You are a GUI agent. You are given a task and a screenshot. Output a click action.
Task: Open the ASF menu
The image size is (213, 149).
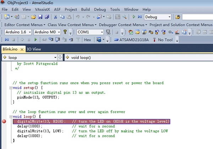pyautogui.click(x=57, y=10)
